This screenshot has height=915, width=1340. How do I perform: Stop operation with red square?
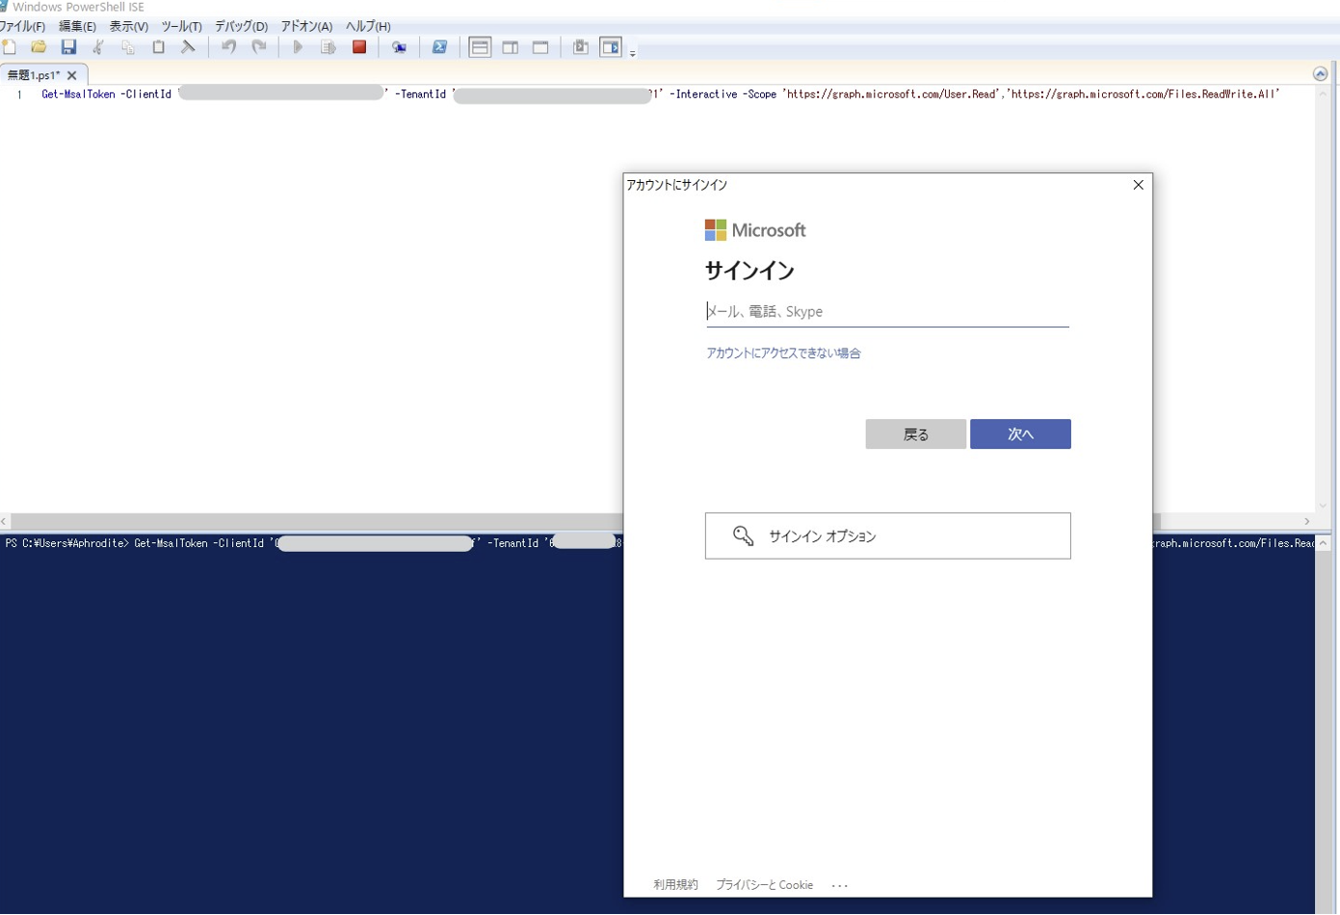(359, 46)
